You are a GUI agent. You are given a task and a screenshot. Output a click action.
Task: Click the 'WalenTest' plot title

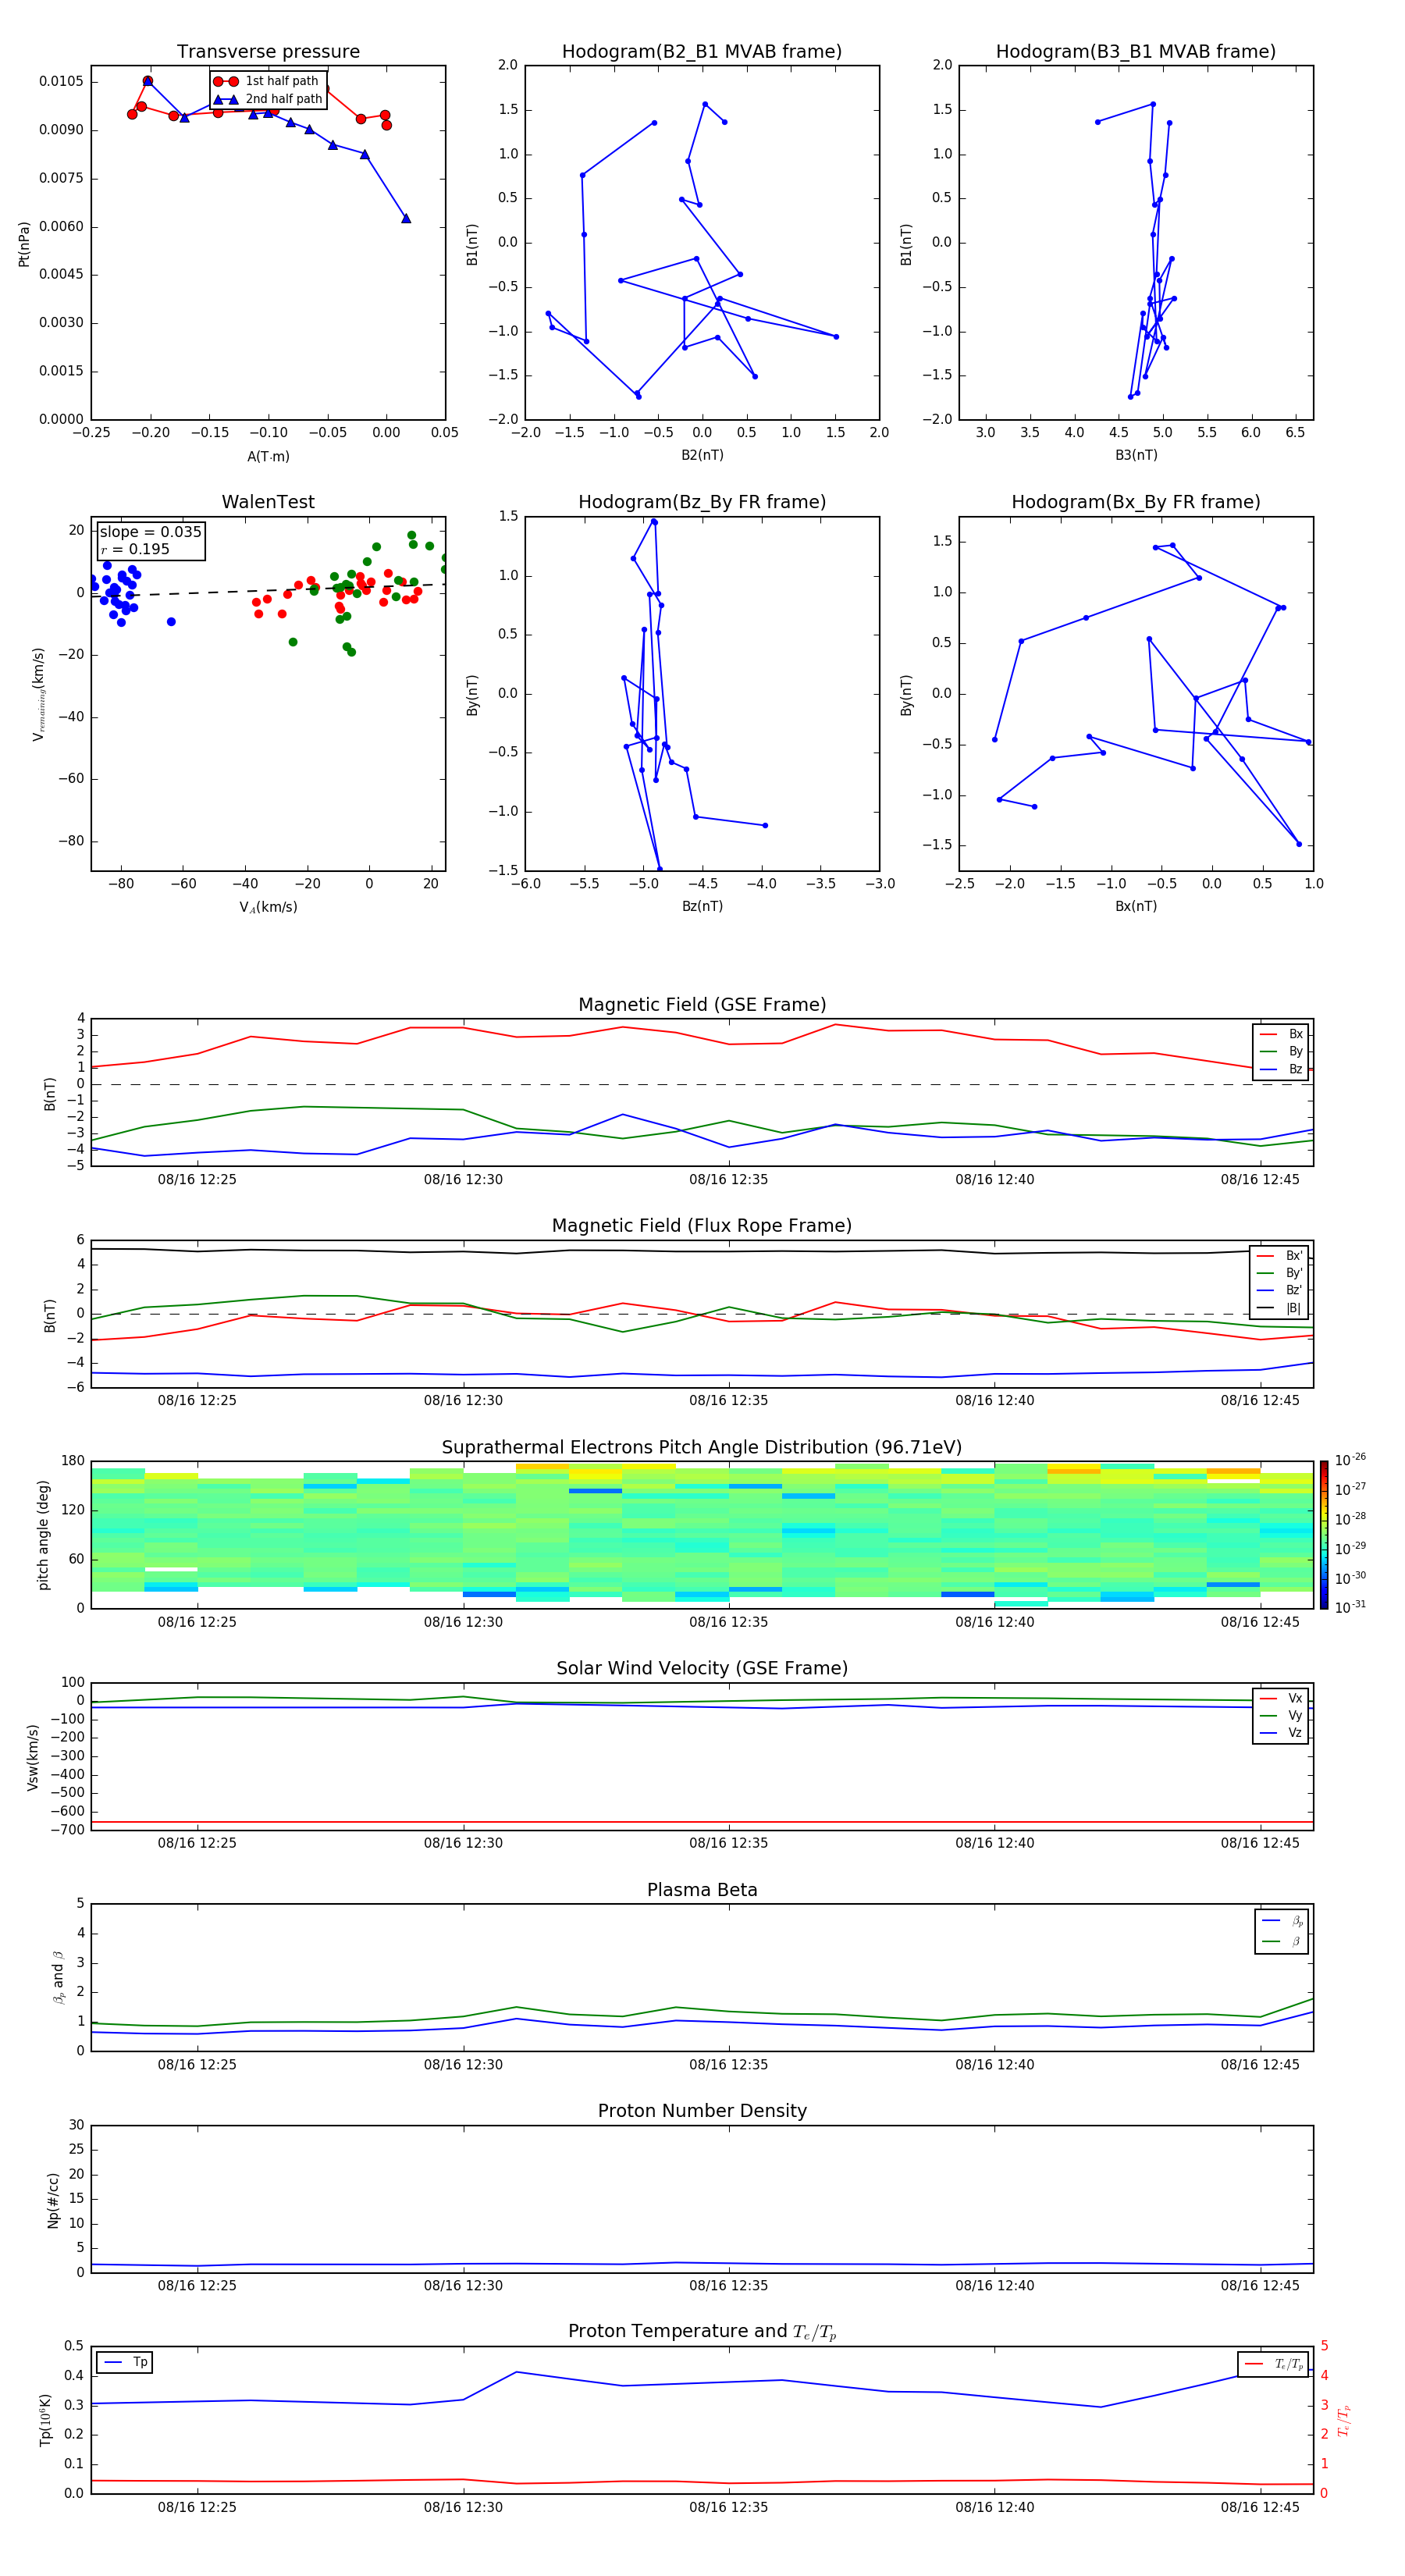point(268,502)
